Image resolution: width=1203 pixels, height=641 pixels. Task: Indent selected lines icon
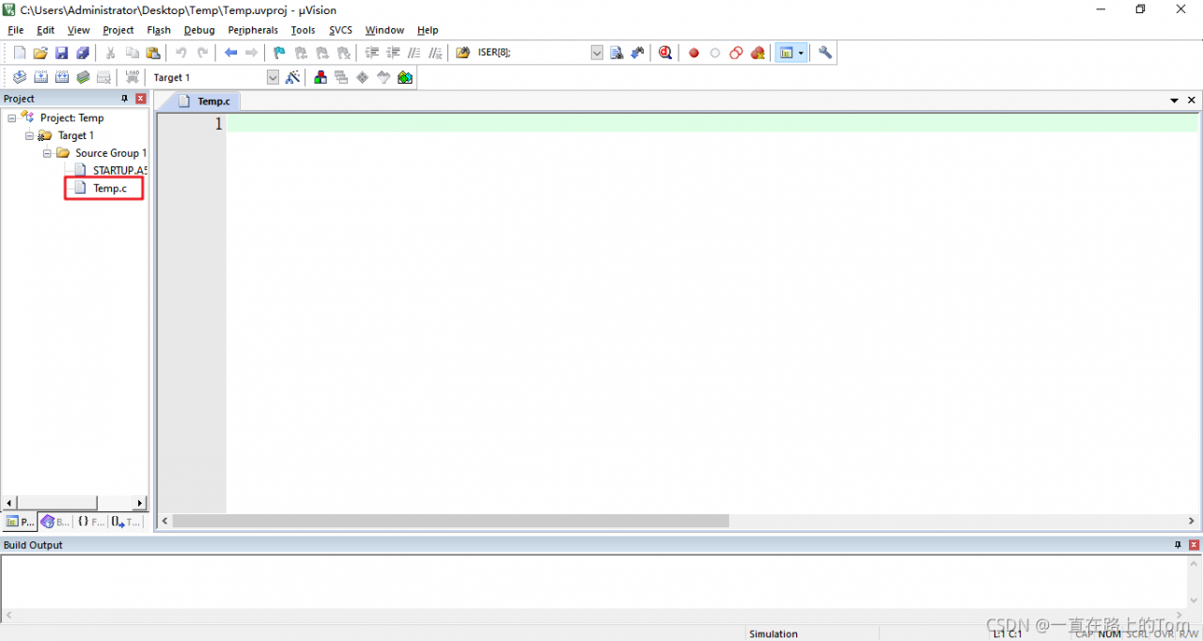click(x=372, y=54)
